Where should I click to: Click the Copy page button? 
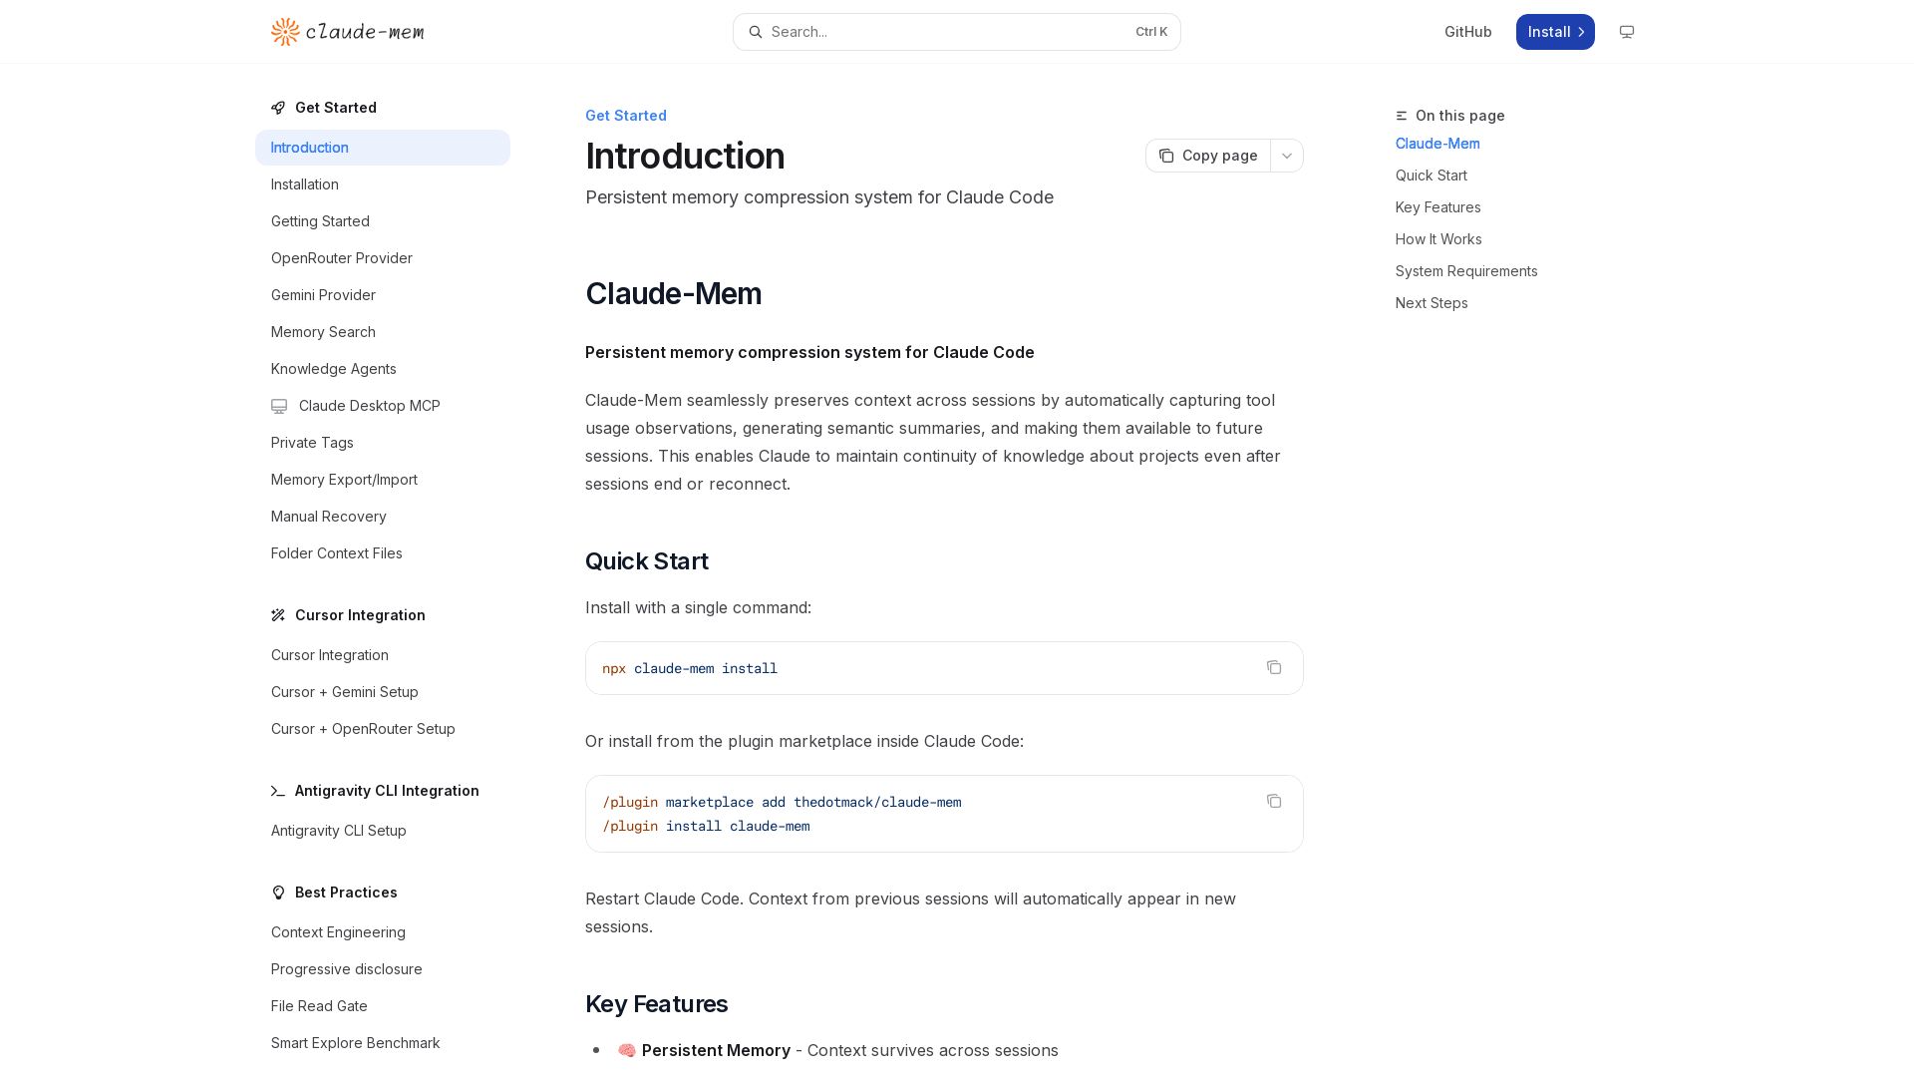click(1208, 156)
